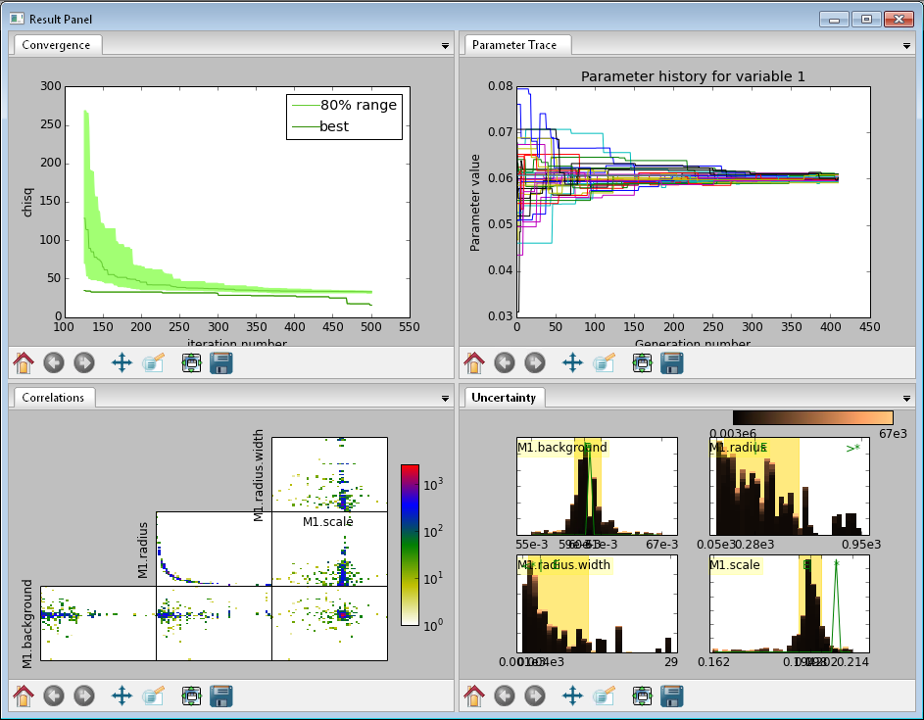The image size is (924, 720).
Task: Expand the Parameter Trace pane dropdown arrow
Action: click(906, 46)
